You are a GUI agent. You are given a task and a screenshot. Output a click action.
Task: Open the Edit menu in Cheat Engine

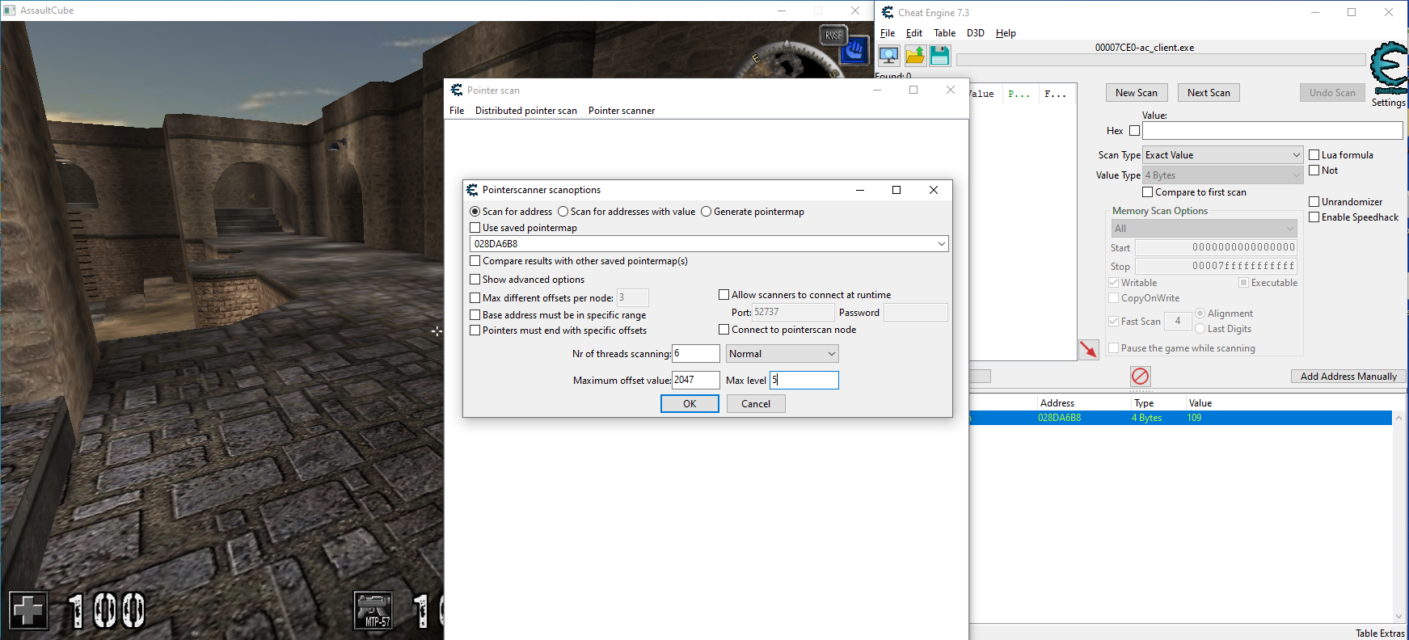pos(914,33)
